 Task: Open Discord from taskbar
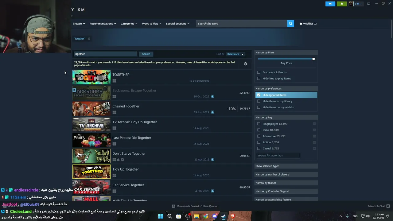215,216
